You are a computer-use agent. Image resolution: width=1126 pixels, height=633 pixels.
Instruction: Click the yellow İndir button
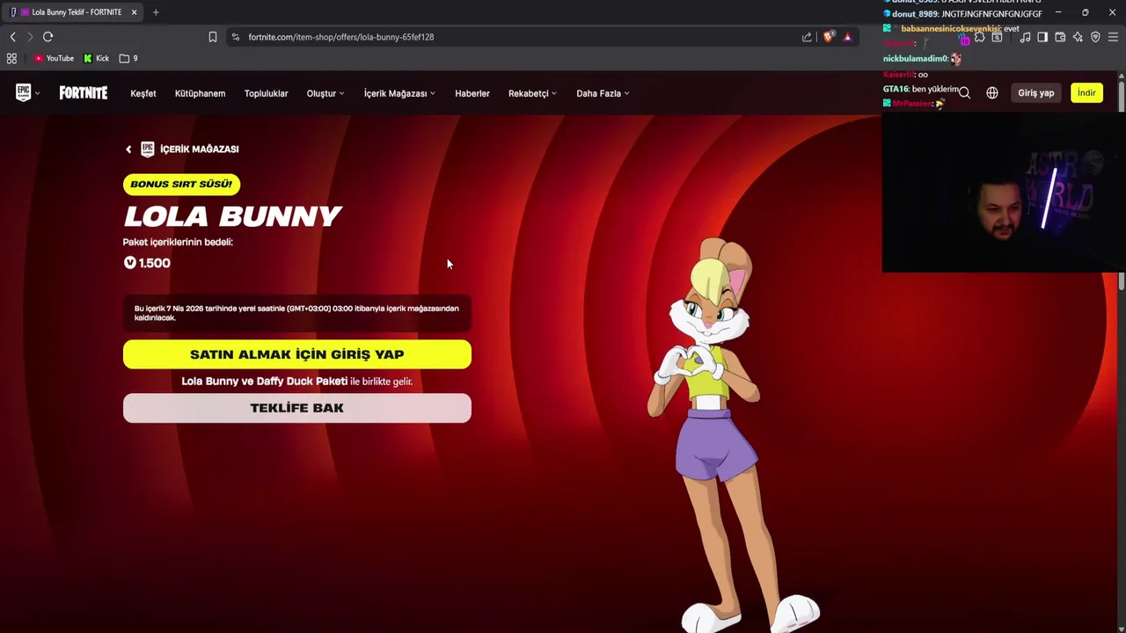tap(1086, 93)
